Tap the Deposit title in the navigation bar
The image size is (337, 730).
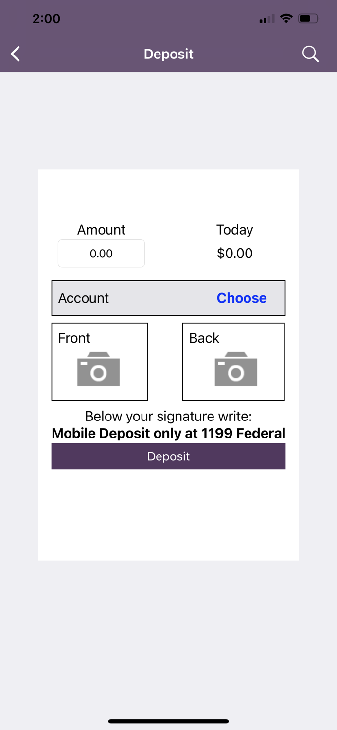click(x=168, y=54)
